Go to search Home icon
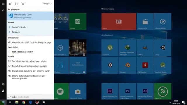 point(3,10)
